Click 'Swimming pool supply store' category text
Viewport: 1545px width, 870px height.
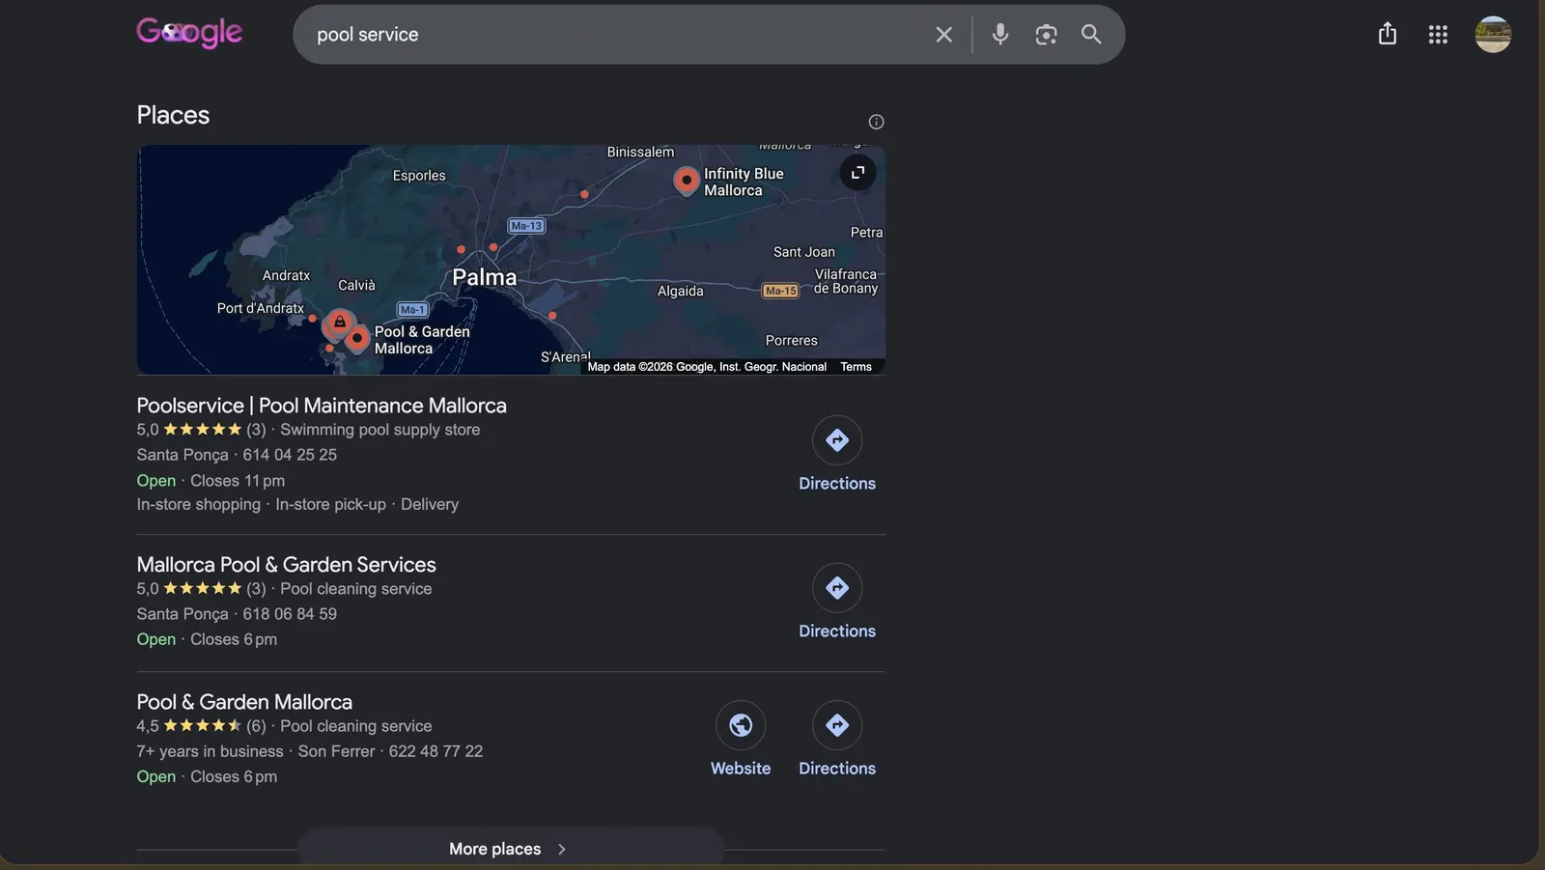coord(379,430)
